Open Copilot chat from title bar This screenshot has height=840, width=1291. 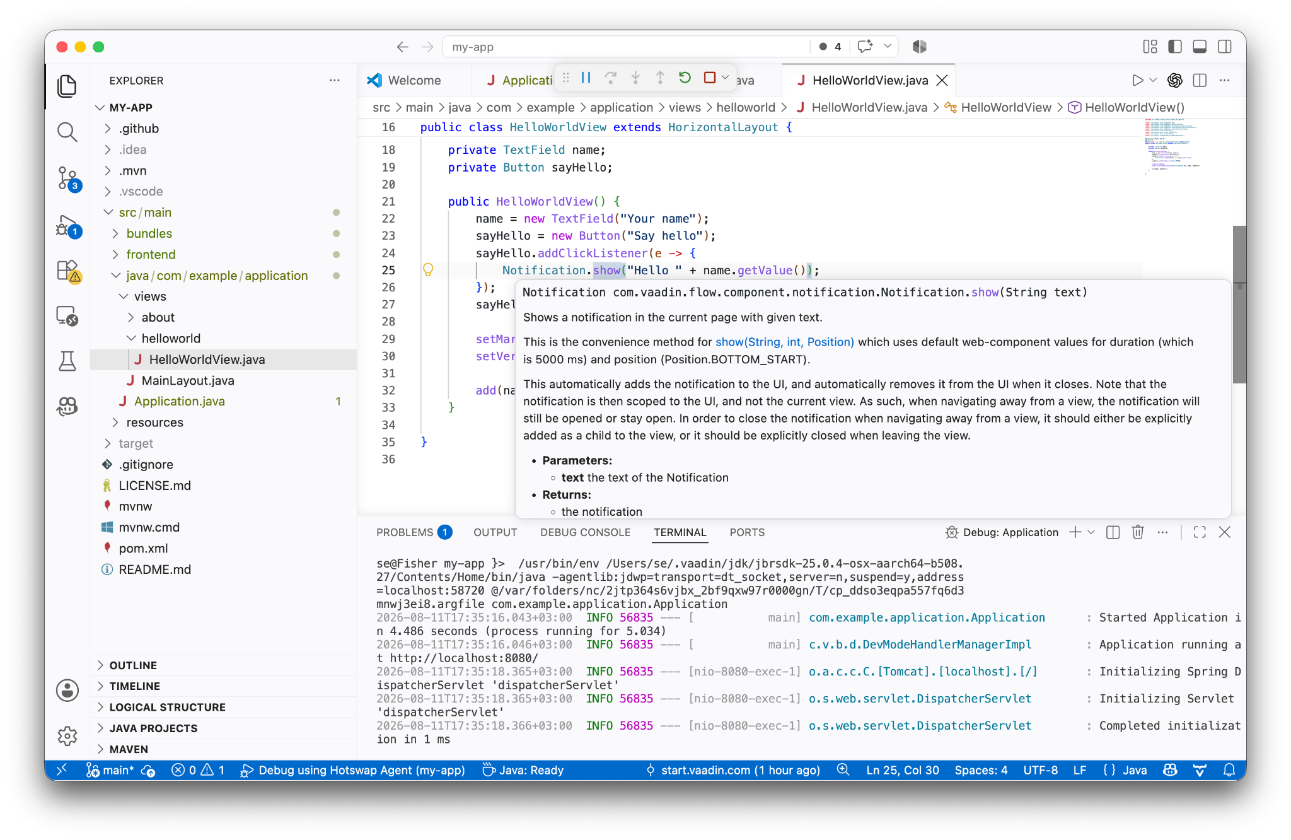tap(865, 46)
